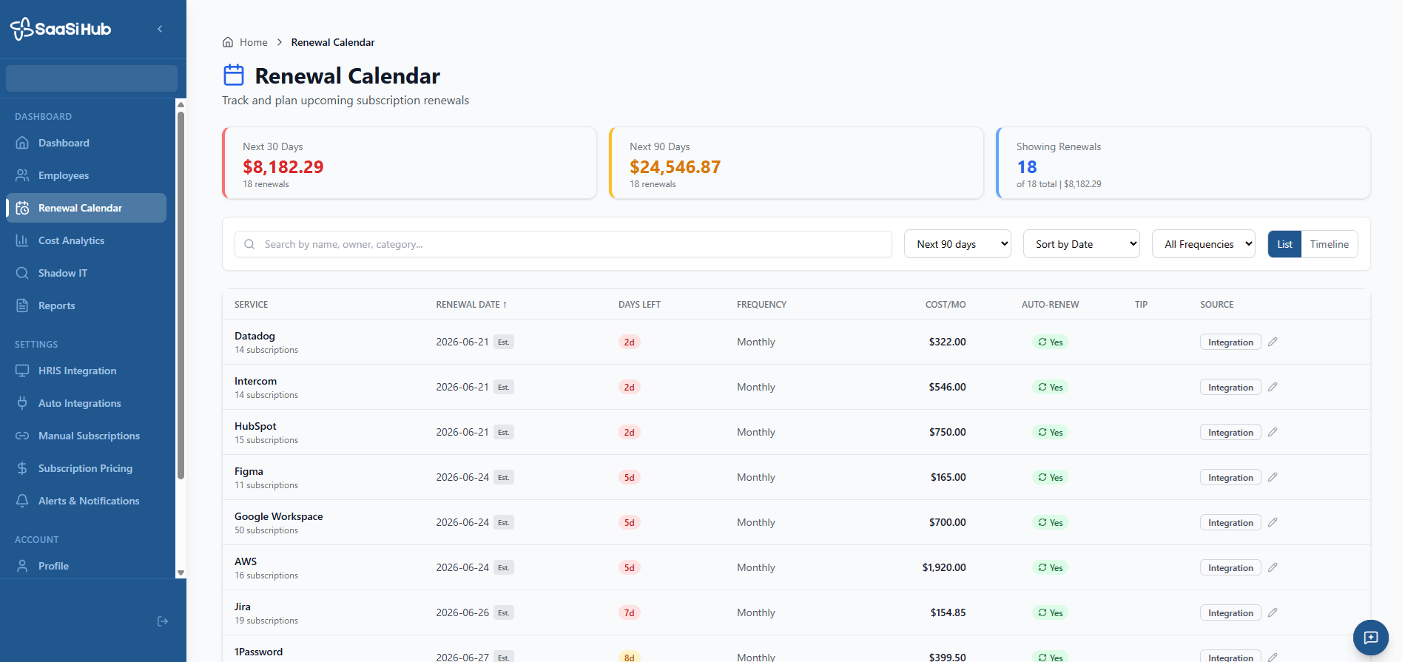This screenshot has height=662, width=1402.
Task: Edit the Datadog renewal with the pencil icon
Action: click(x=1273, y=342)
